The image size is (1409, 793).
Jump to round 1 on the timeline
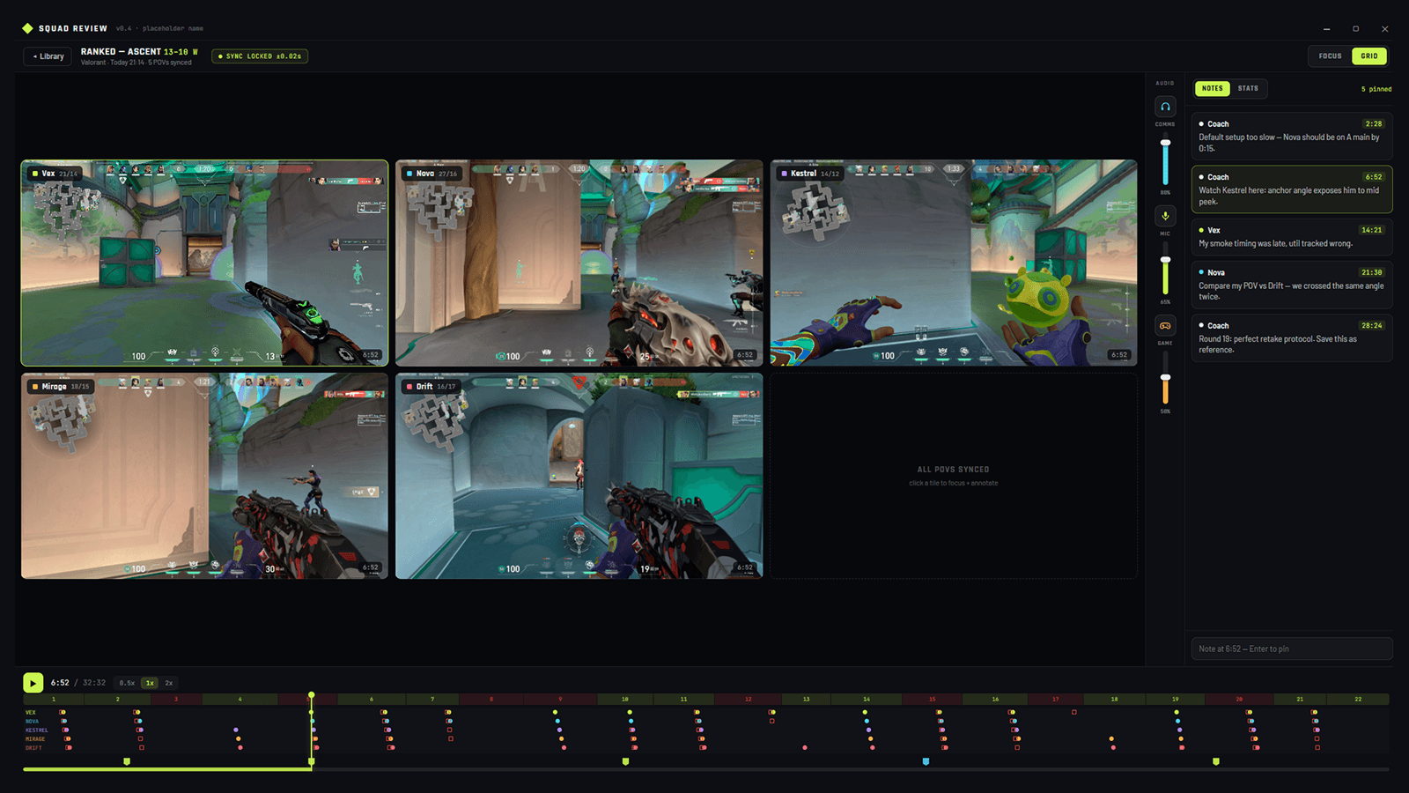pyautogui.click(x=54, y=699)
